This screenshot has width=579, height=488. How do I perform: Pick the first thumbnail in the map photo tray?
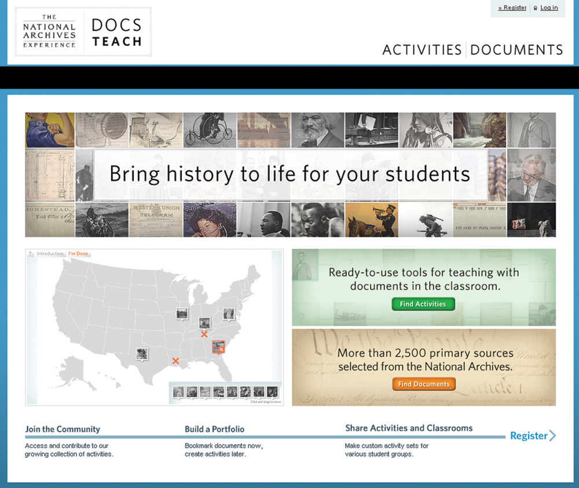click(178, 392)
